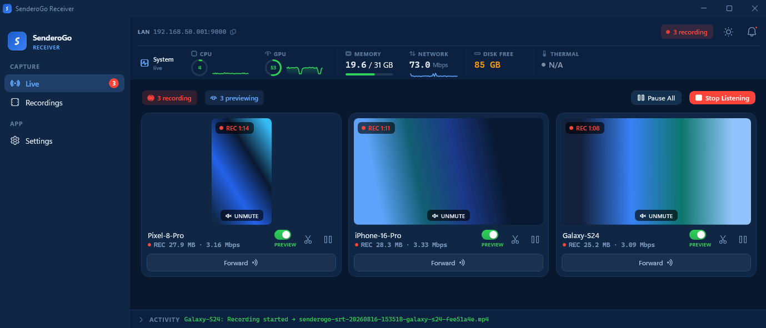Unmute the iPhone-16-Pro preview
766x328 pixels.
tap(448, 216)
